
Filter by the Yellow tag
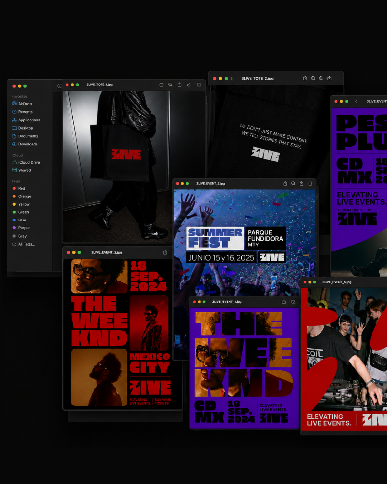[x=21, y=204]
